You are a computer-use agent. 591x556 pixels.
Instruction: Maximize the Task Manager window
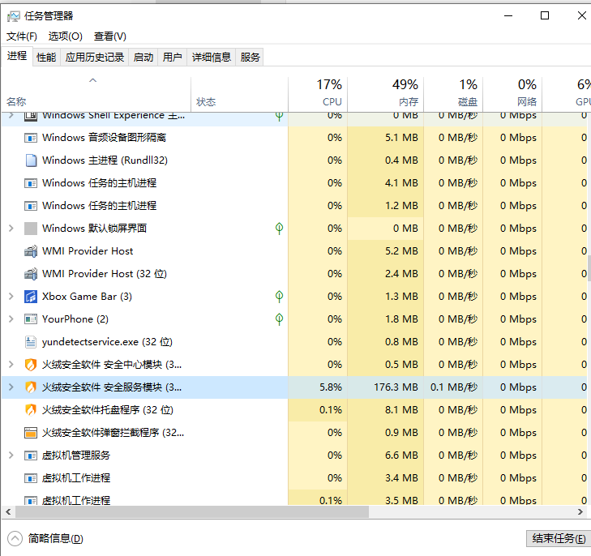544,16
